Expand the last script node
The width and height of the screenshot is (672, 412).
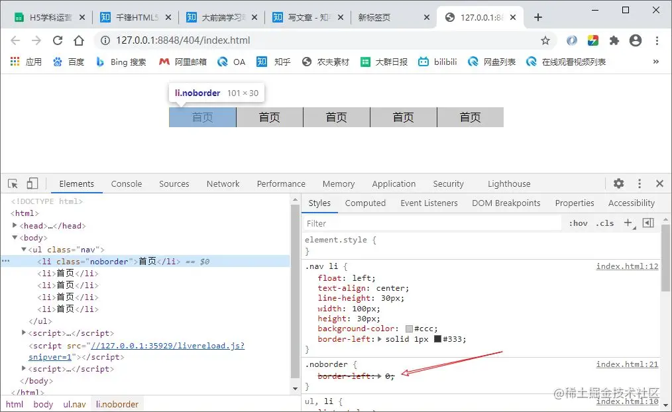coord(24,368)
